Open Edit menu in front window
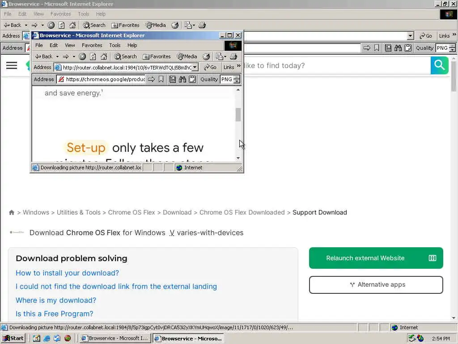This screenshot has height=344, width=458. 54,45
